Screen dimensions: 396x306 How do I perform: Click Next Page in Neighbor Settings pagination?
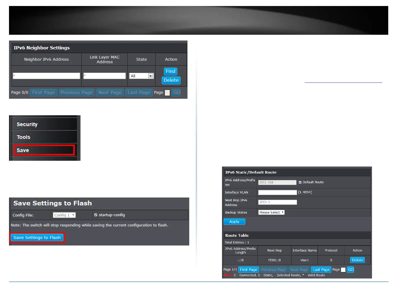click(110, 92)
